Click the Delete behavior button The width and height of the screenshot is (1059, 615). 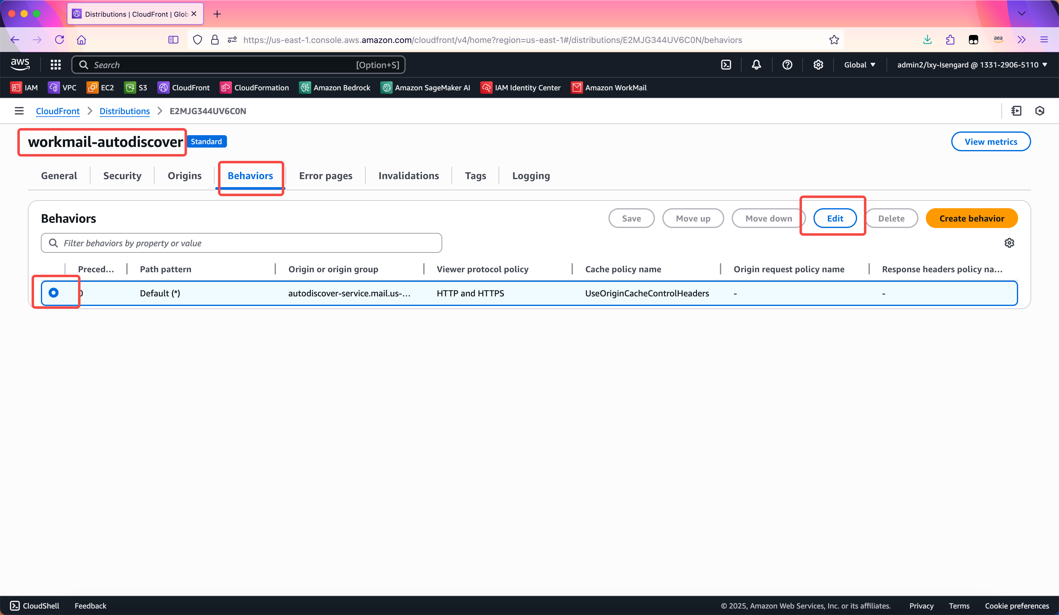pos(891,218)
